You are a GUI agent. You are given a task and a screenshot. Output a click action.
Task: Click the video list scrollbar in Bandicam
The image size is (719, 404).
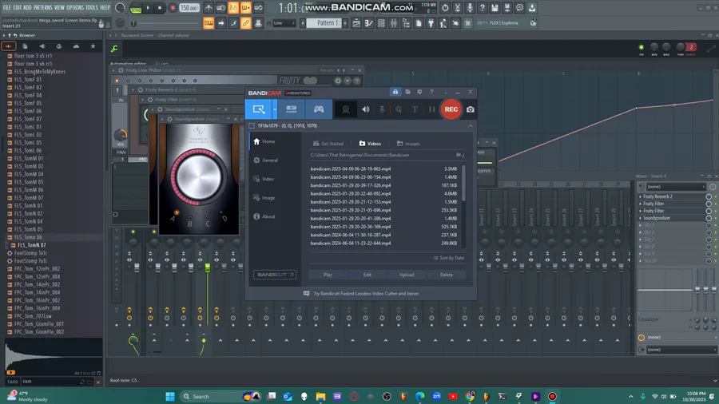click(463, 183)
